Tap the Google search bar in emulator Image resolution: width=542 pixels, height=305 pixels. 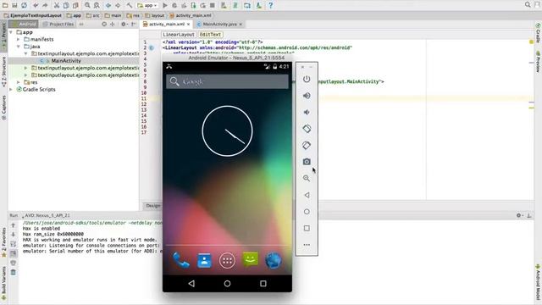[x=227, y=81]
